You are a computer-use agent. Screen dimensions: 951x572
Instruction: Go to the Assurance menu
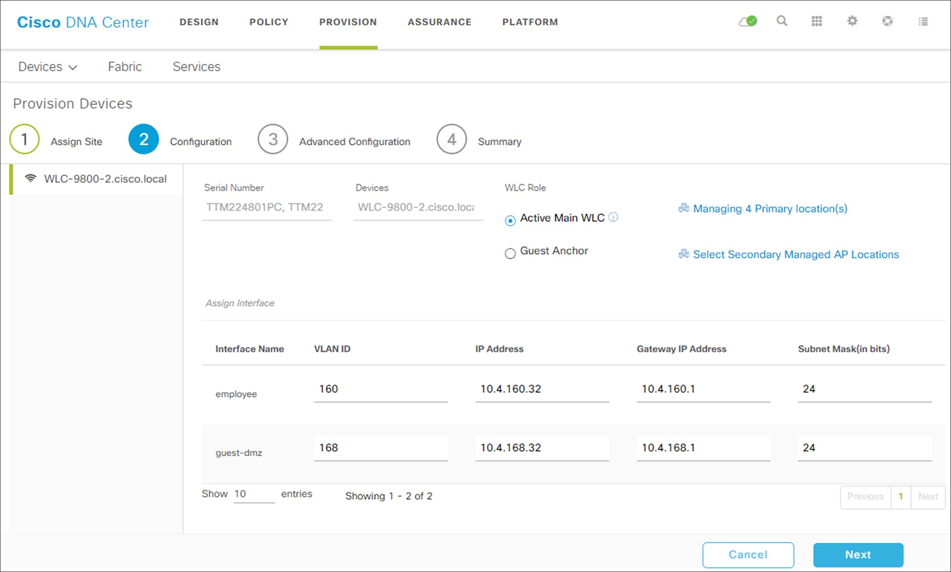pyautogui.click(x=439, y=22)
